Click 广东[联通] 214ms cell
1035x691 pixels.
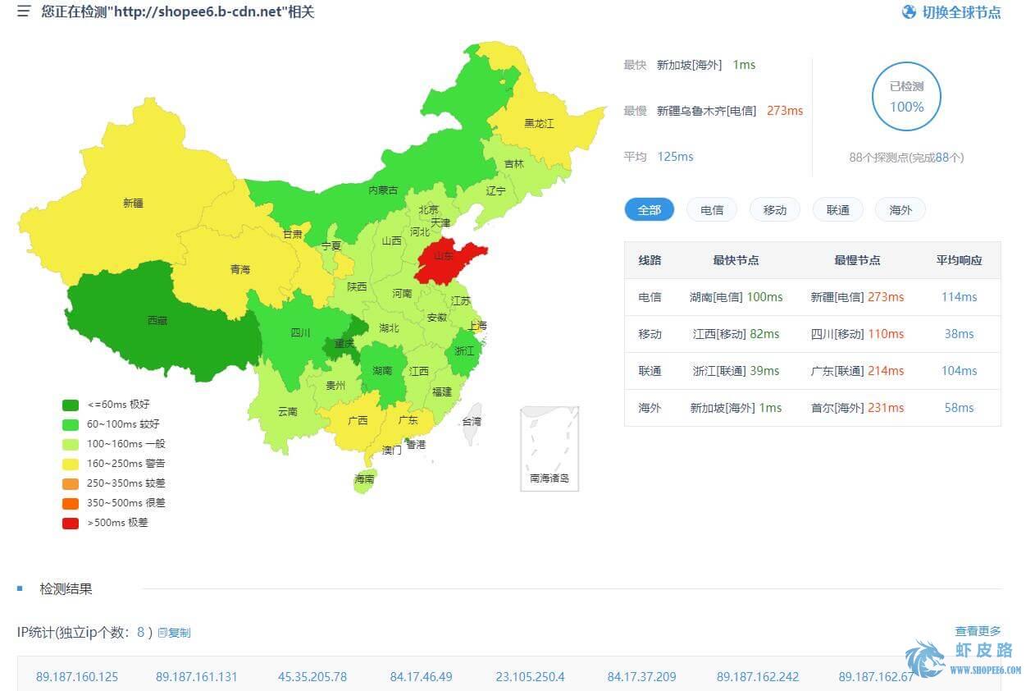click(857, 371)
